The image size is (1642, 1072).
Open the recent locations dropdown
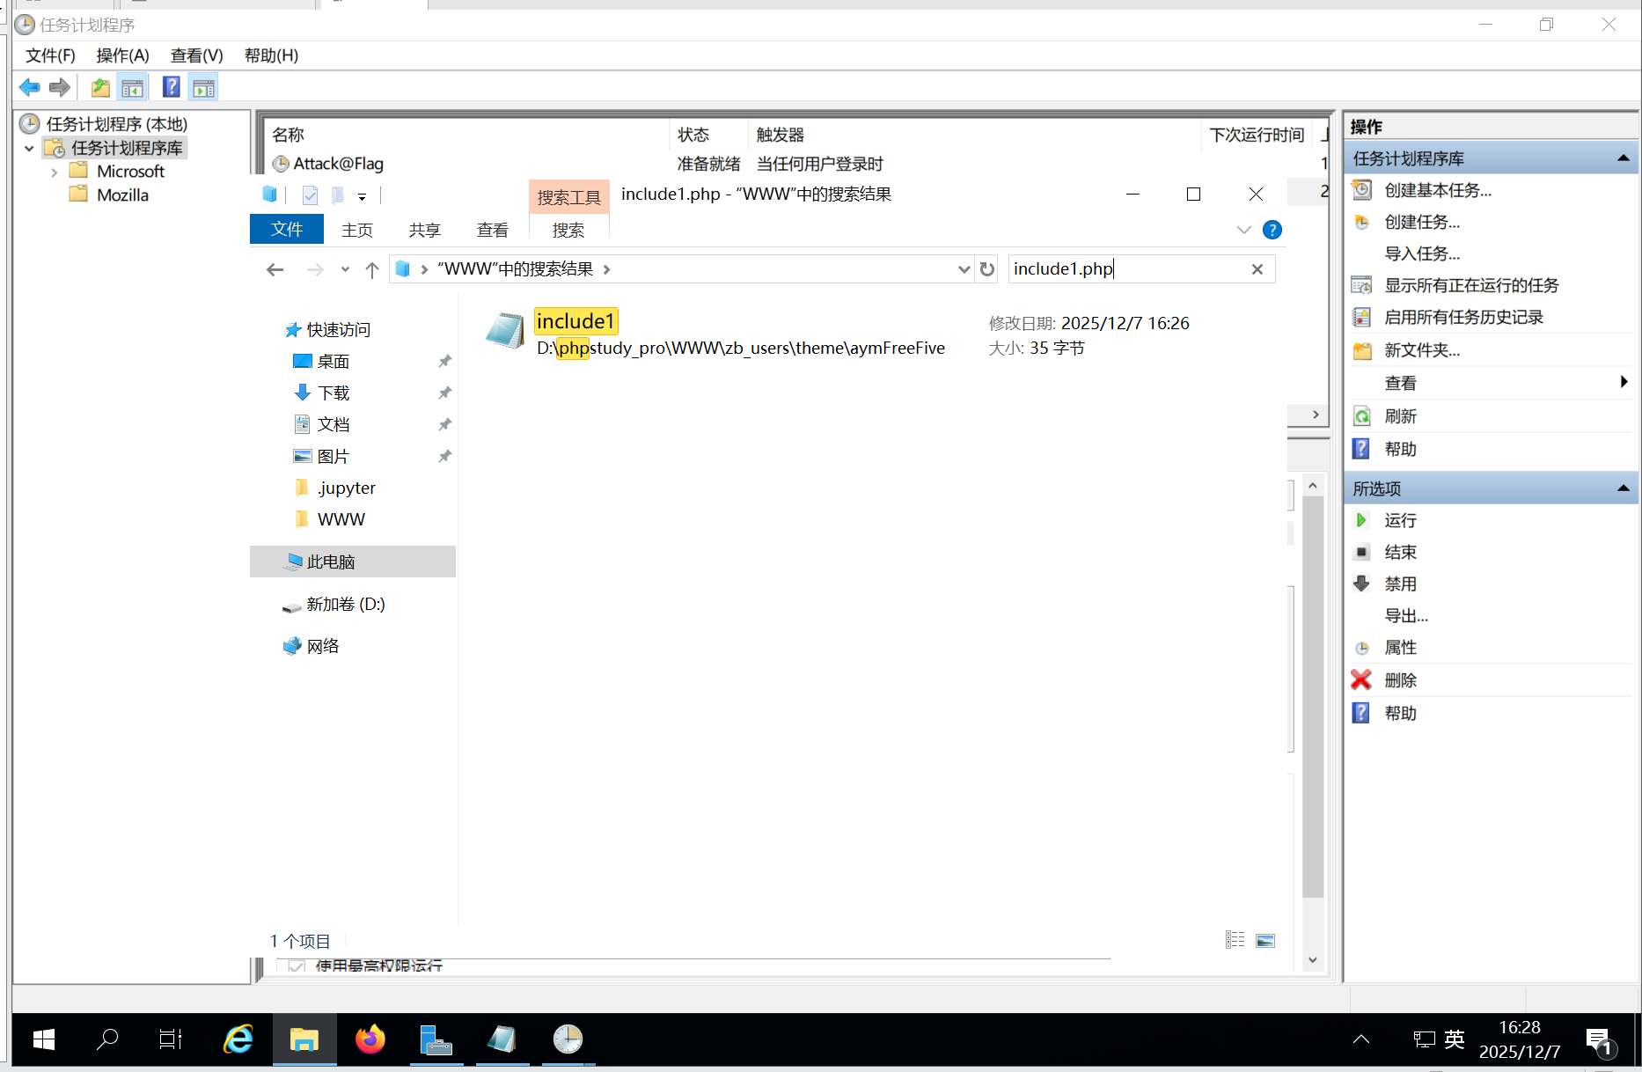coord(345,269)
